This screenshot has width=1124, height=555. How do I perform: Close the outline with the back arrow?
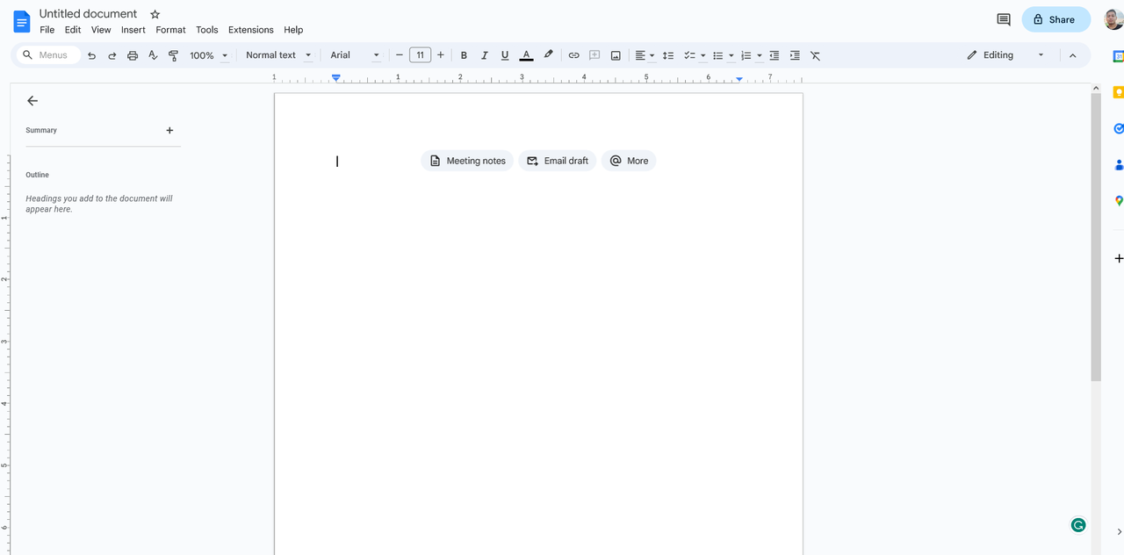coord(32,101)
